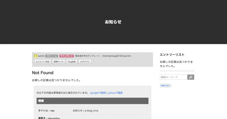Log out with the ログアウト button
227x119 pixels.
(x=85, y=62)
